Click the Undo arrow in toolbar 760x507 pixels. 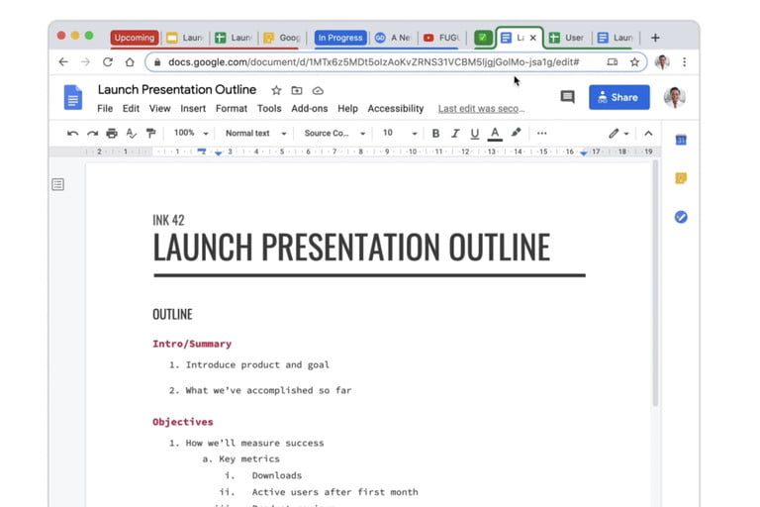[72, 134]
